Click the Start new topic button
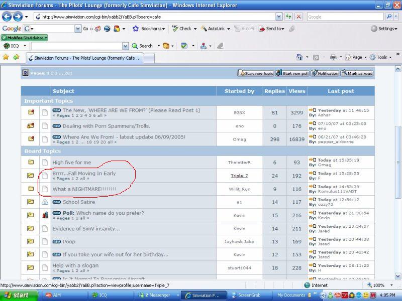Image resolution: width=402 pixels, height=301 pixels. pos(256,73)
